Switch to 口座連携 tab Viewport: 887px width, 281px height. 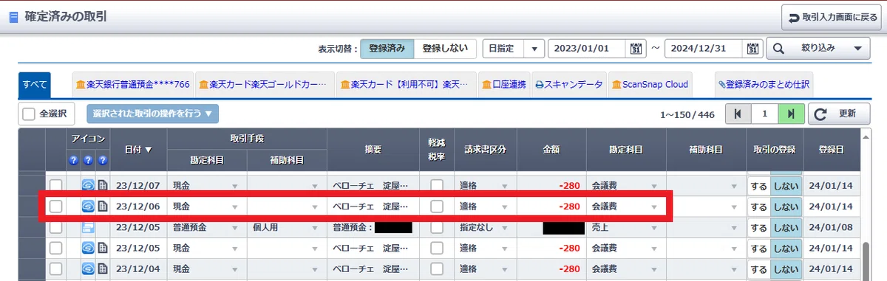[x=503, y=85]
